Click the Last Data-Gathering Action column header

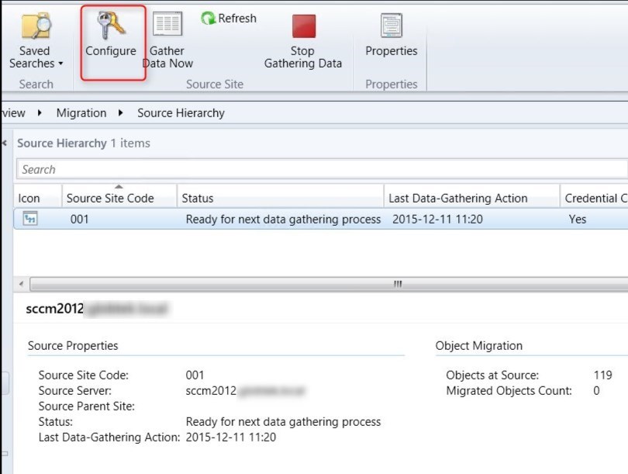click(x=457, y=199)
